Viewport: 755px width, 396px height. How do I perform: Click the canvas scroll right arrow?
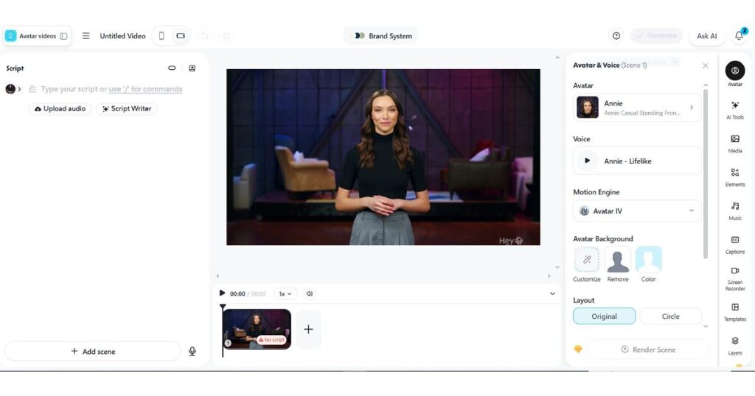coord(549,276)
